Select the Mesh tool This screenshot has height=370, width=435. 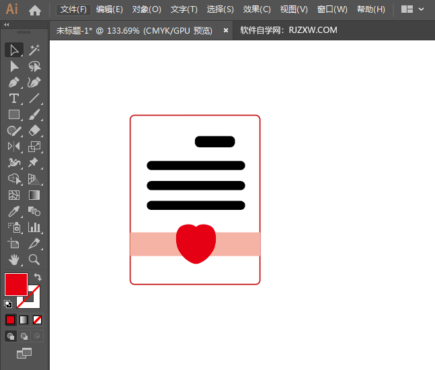pos(14,195)
